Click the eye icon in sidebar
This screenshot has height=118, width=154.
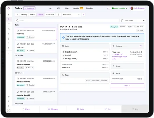pyautogui.click(x=9, y=97)
